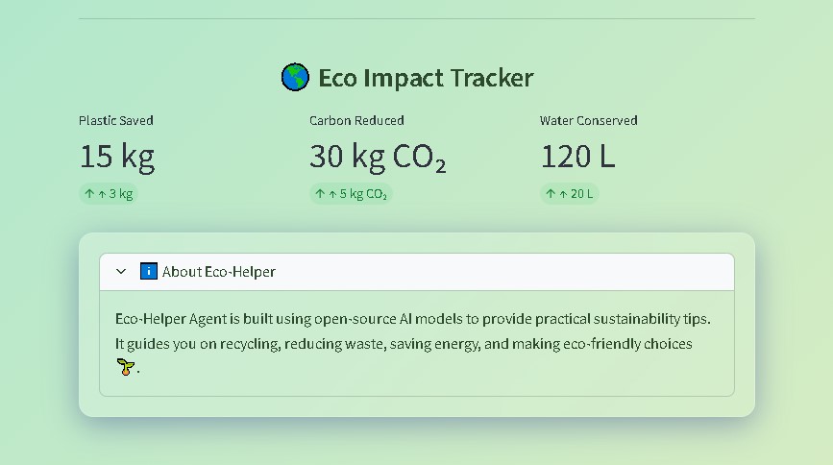Click the About Eco-Helper title text

[218, 272]
